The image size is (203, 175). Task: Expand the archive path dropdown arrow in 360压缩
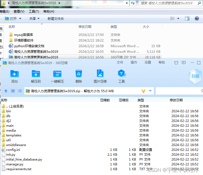(150, 91)
